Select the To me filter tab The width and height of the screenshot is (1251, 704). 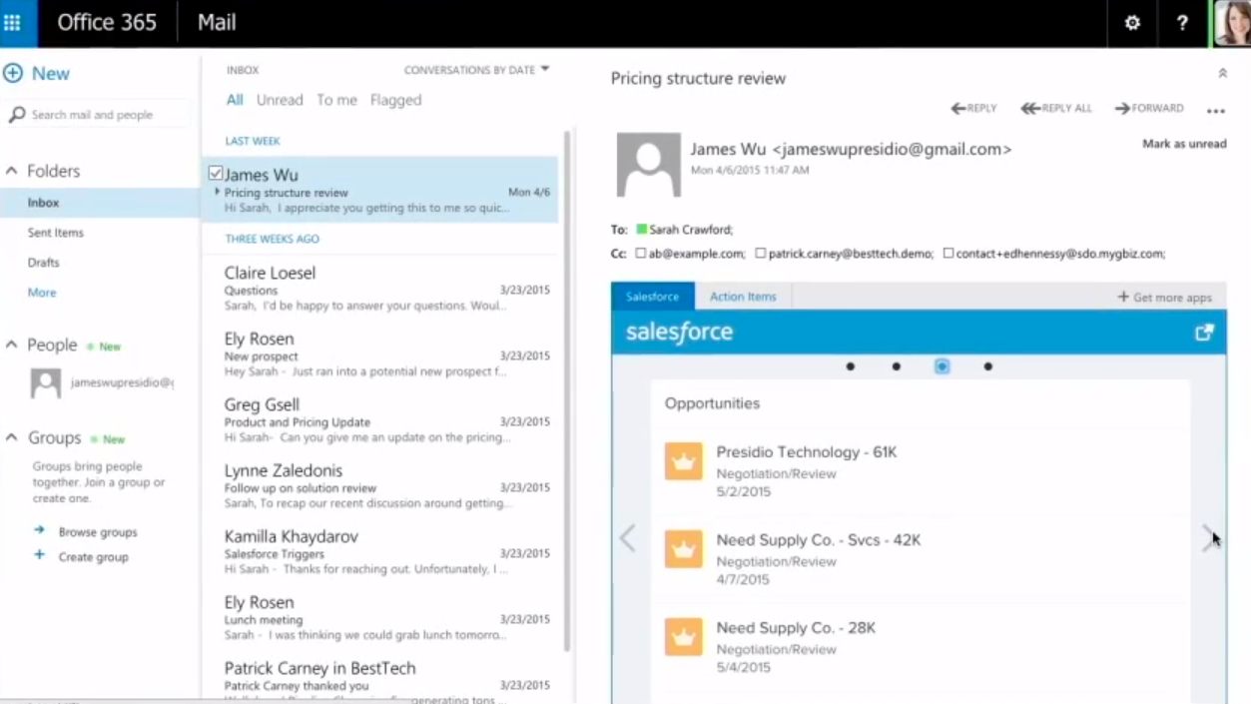[x=336, y=100]
